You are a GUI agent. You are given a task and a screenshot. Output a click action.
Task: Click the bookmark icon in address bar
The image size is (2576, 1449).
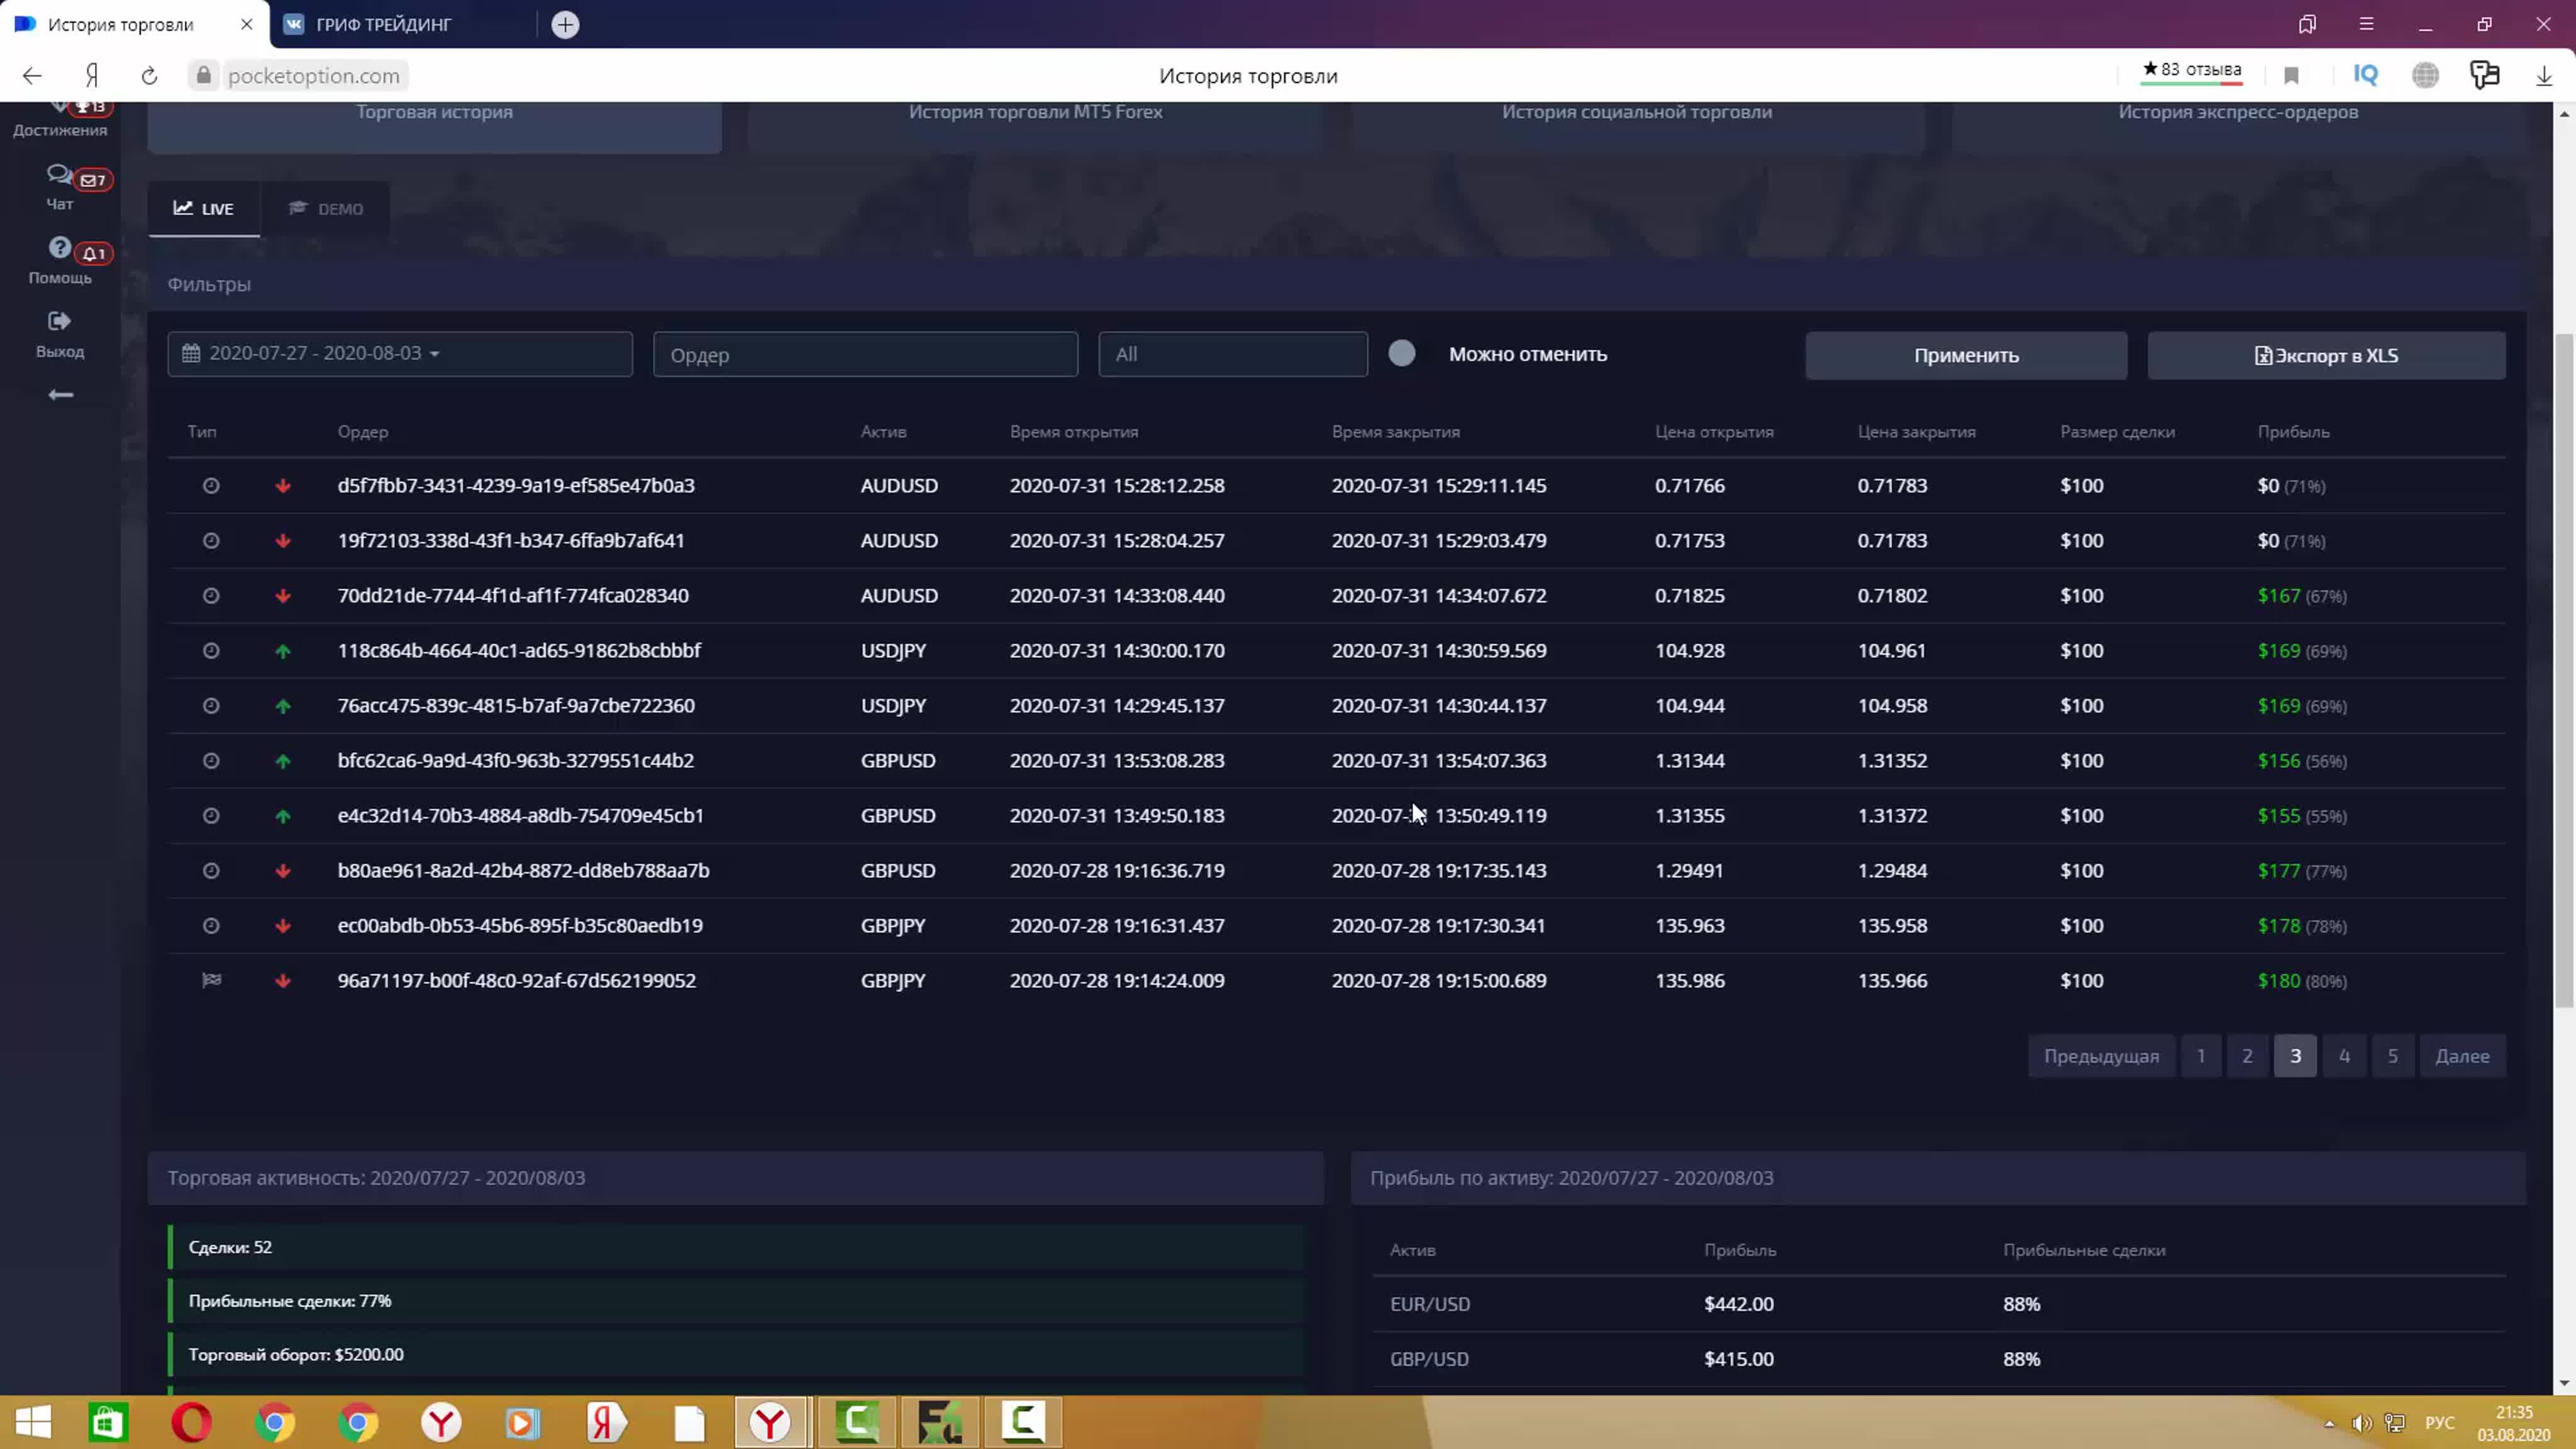[x=2292, y=76]
